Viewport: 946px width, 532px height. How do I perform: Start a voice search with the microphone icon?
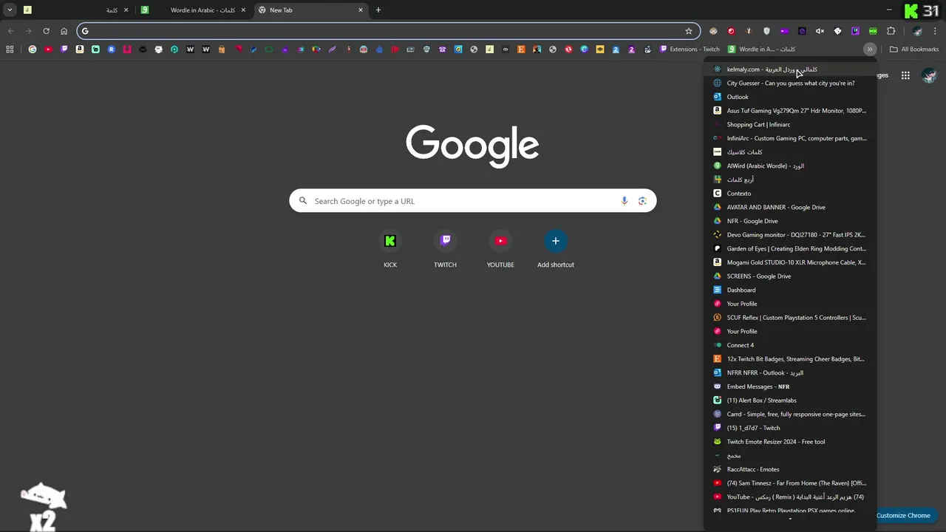pyautogui.click(x=625, y=201)
